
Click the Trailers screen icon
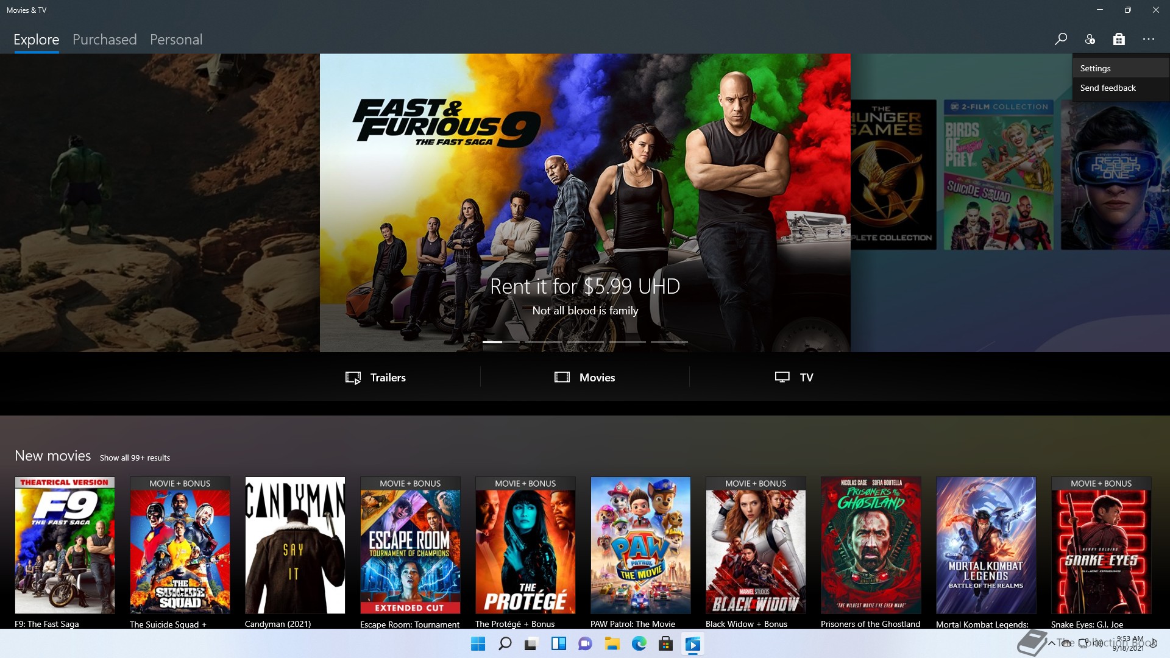pyautogui.click(x=353, y=378)
